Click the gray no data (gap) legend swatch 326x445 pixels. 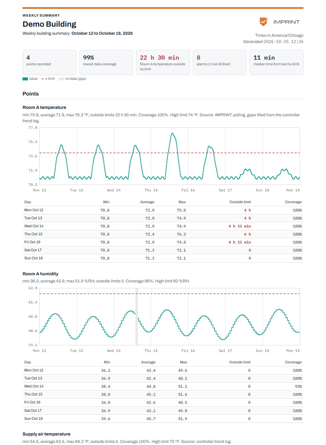[61, 79]
